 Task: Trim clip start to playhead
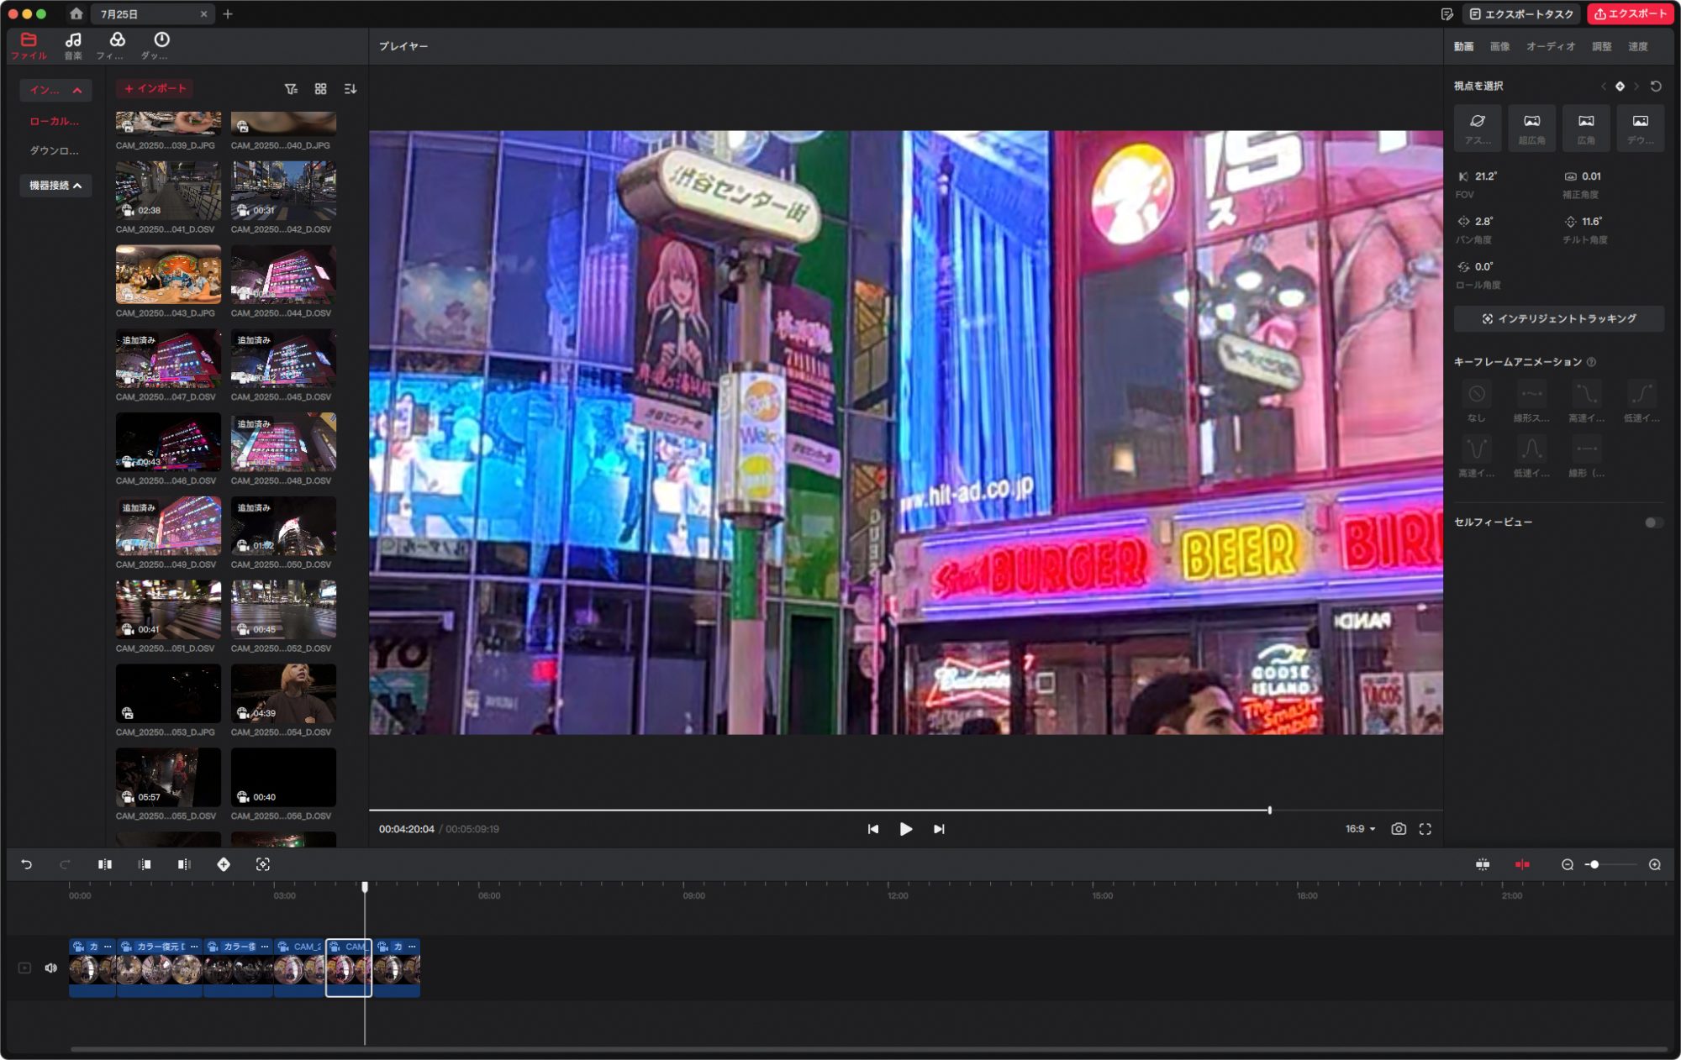tap(145, 864)
